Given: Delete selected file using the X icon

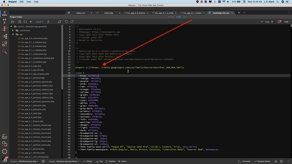Looking at the screenshot, I should [x=31, y=21].
